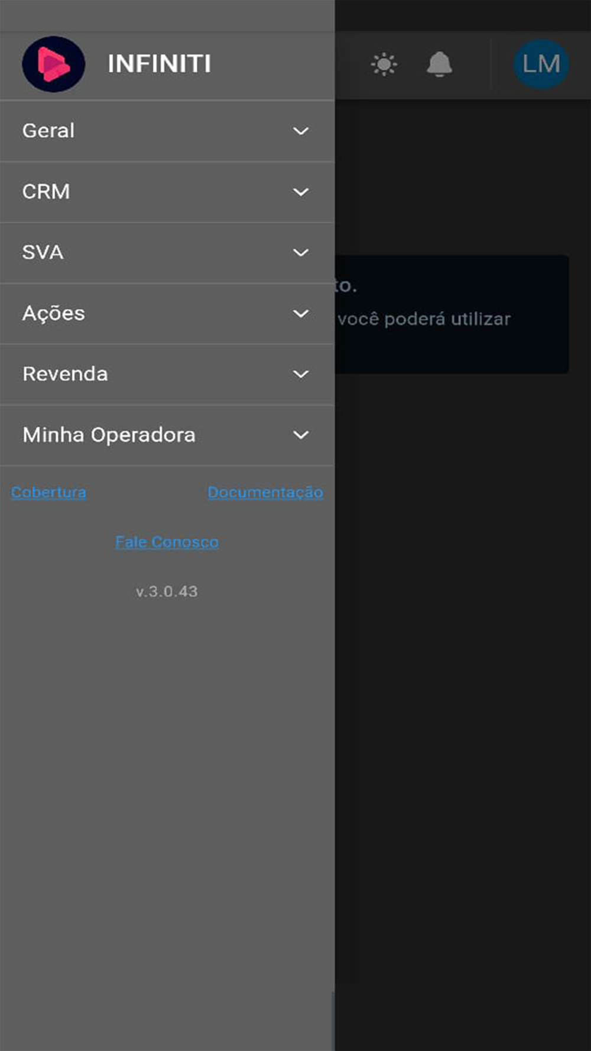Expand the Revenda chevron arrow
This screenshot has height=1051, width=591.
[301, 375]
